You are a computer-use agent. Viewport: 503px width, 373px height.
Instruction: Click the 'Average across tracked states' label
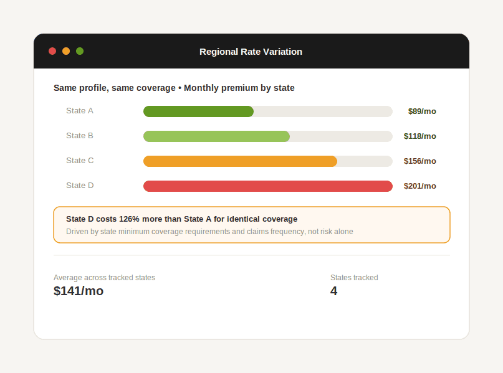[104, 278]
